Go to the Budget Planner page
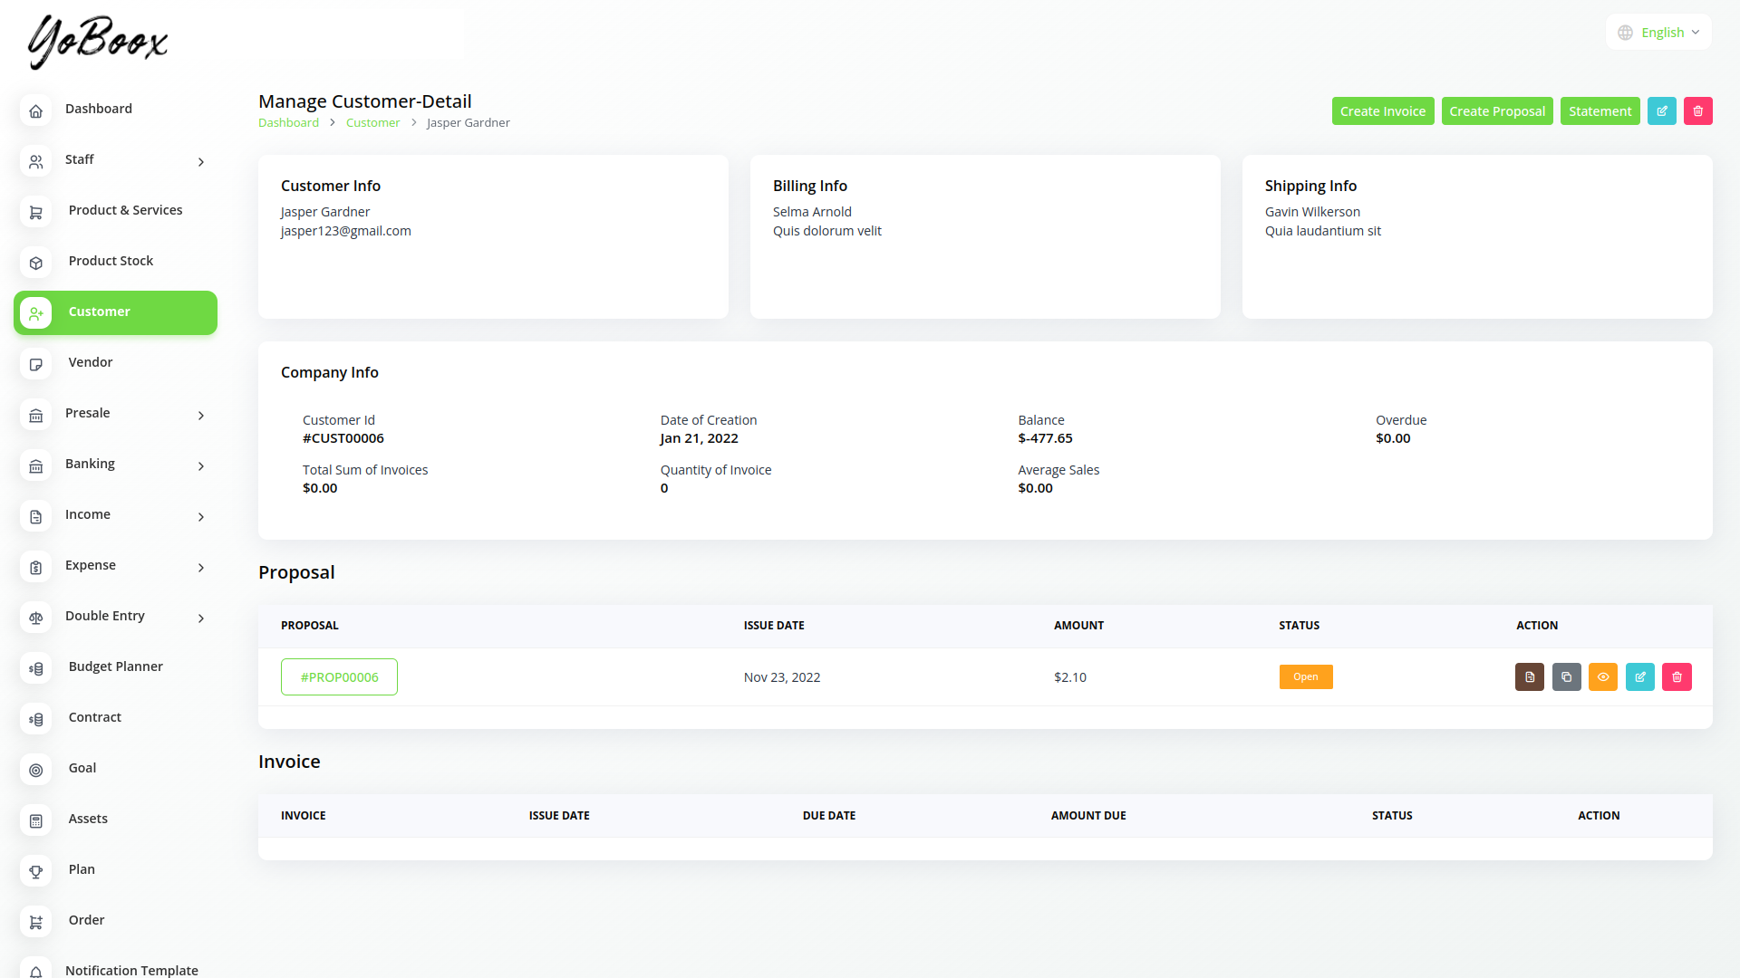This screenshot has height=978, width=1740. pyautogui.click(x=115, y=666)
